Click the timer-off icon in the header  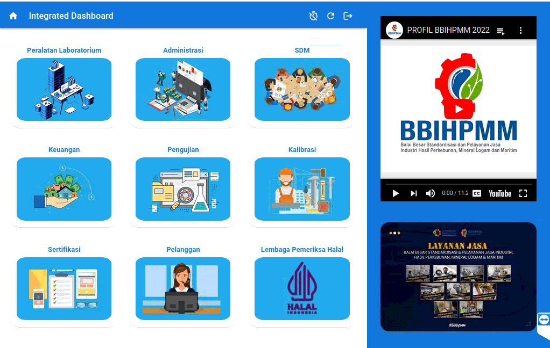[x=313, y=16]
